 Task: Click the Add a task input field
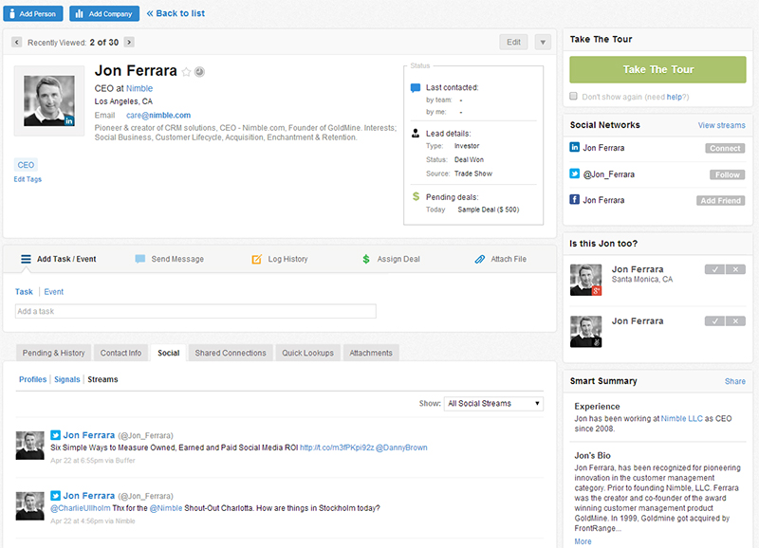(x=195, y=311)
